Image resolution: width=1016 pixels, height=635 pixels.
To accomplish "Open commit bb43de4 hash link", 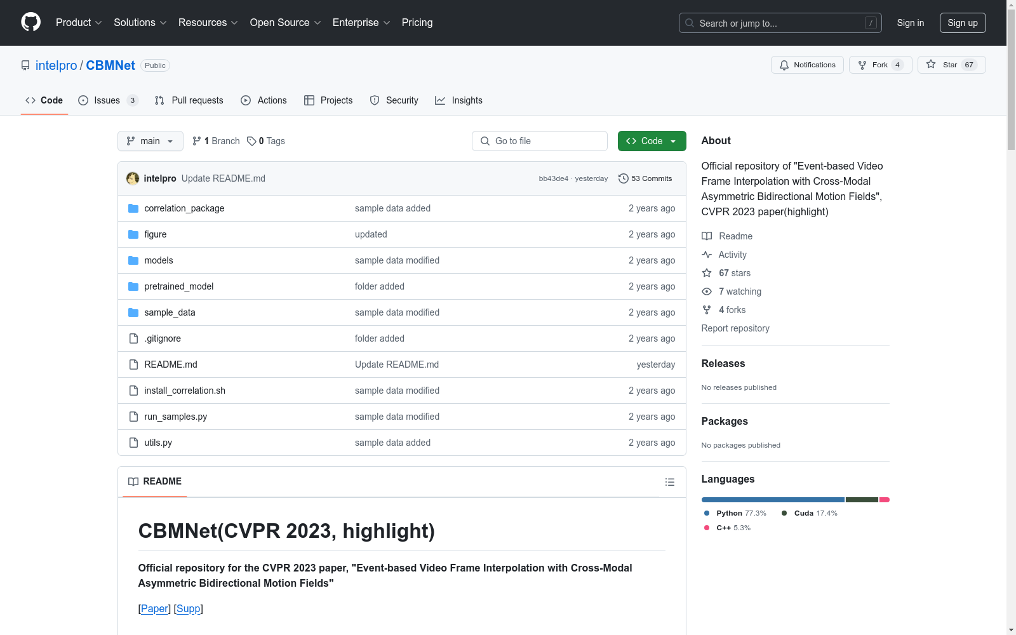I will 554,178.
